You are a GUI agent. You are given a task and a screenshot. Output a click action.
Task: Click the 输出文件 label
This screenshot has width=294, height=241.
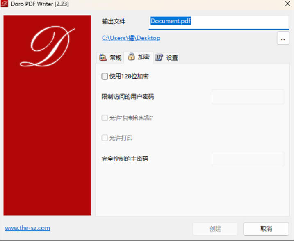pyautogui.click(x=114, y=22)
